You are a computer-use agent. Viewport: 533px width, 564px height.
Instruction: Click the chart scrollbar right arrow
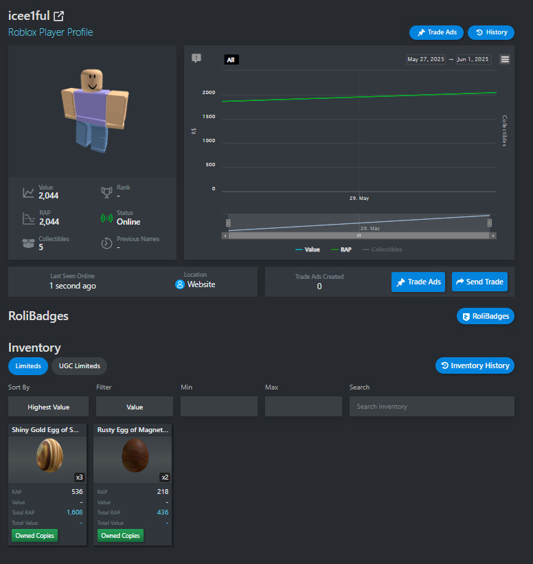[493, 236]
